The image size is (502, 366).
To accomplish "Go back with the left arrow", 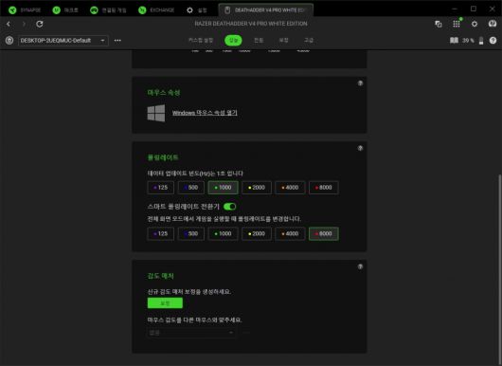I will point(9,24).
